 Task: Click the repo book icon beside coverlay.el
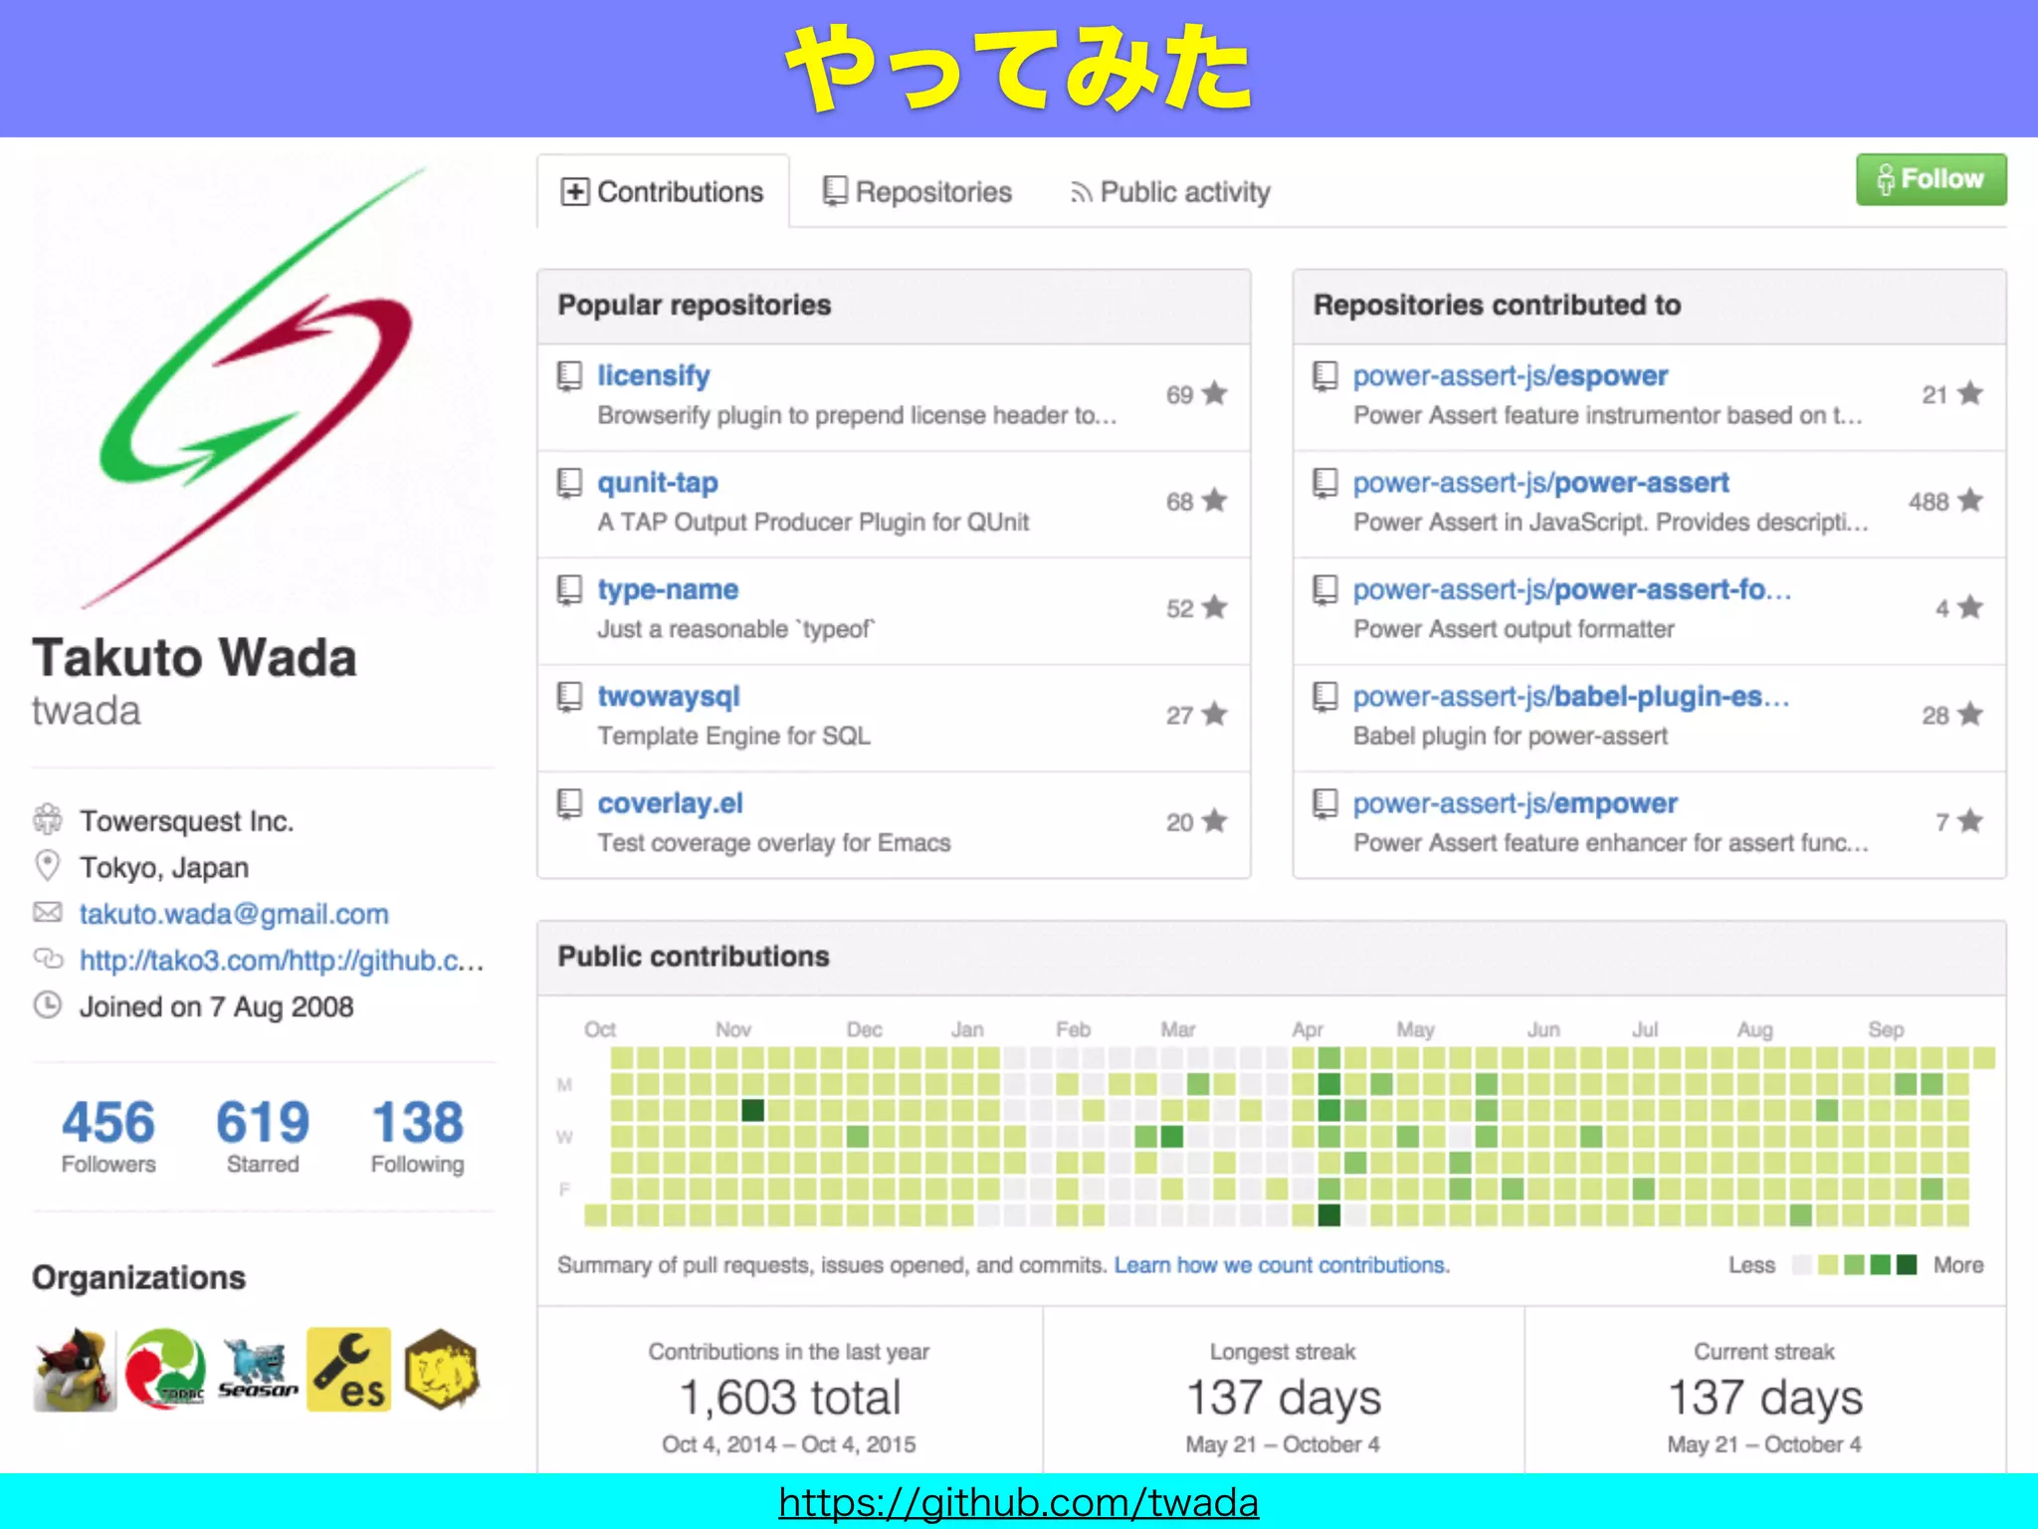pyautogui.click(x=569, y=804)
